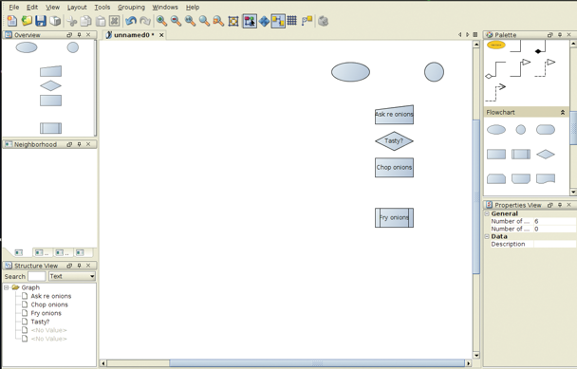This screenshot has height=369, width=577.
Task: Collapse the Flowchart palette section
Action: pyautogui.click(x=562, y=113)
